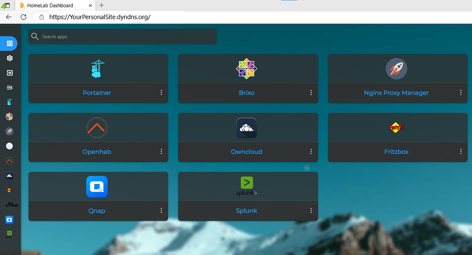
Task: Open the Portainer tile options menu
Action: (161, 93)
